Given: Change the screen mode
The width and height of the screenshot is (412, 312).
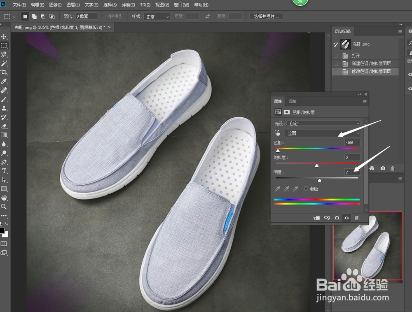Looking at the screenshot, I should (x=4, y=253).
